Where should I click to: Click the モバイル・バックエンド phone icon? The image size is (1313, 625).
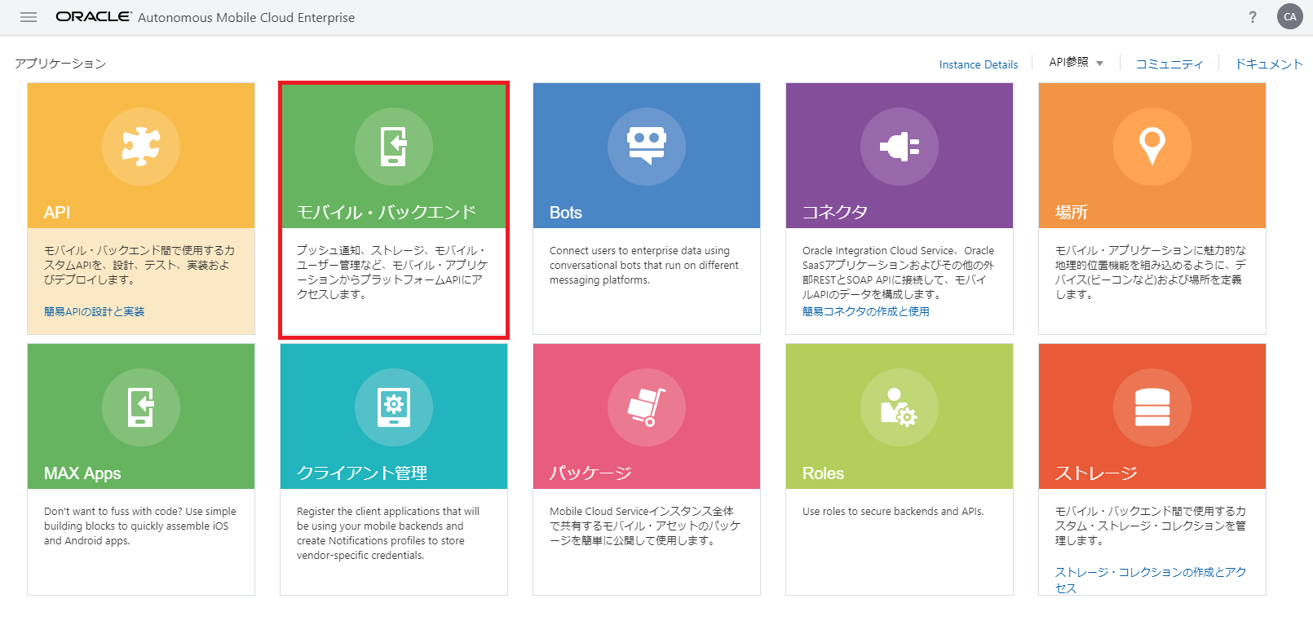[394, 147]
